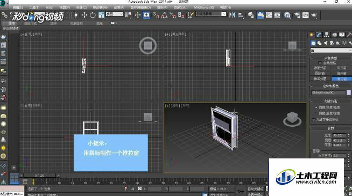This screenshot has height=196, width=352.
Task: Open the Schematic View icon
Action: pyautogui.click(x=278, y=15)
